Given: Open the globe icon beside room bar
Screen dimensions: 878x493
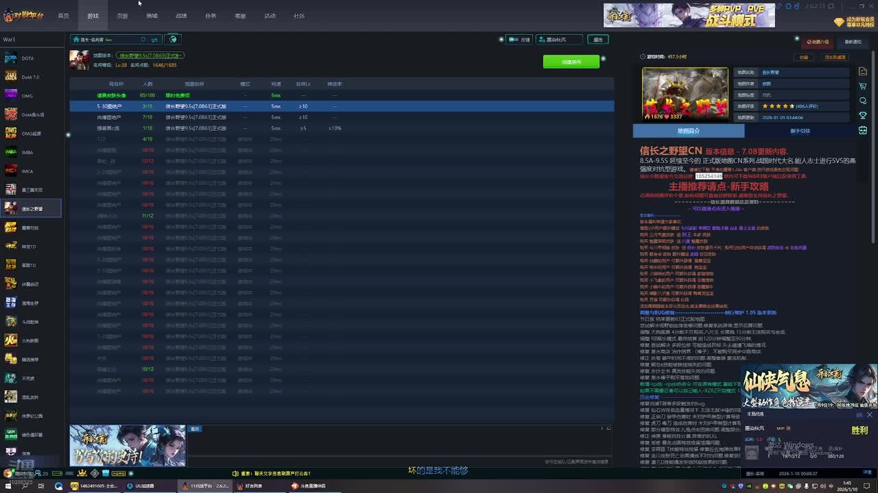Looking at the screenshot, I should tap(173, 40).
